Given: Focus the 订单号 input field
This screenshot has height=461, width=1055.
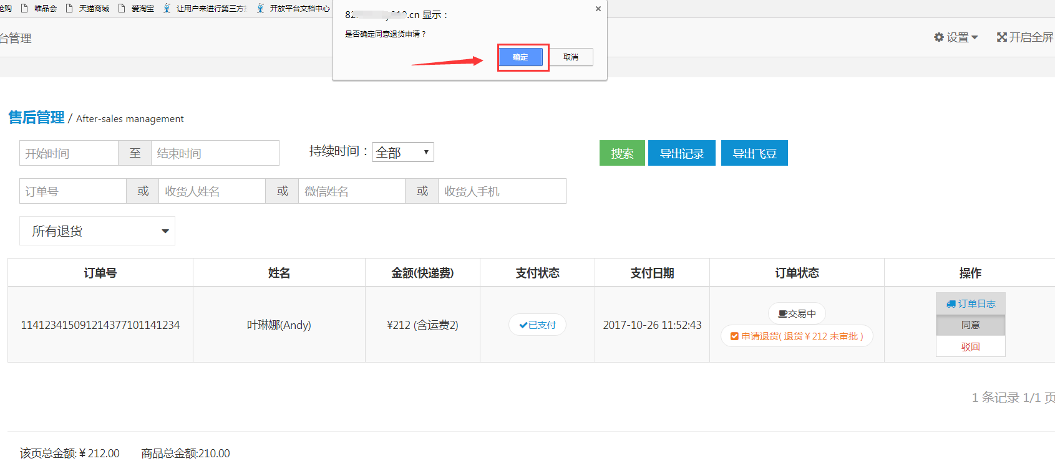Looking at the screenshot, I should [73, 191].
